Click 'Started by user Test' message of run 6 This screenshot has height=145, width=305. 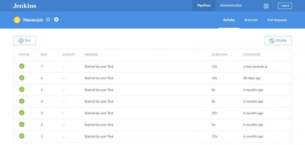click(x=99, y=78)
